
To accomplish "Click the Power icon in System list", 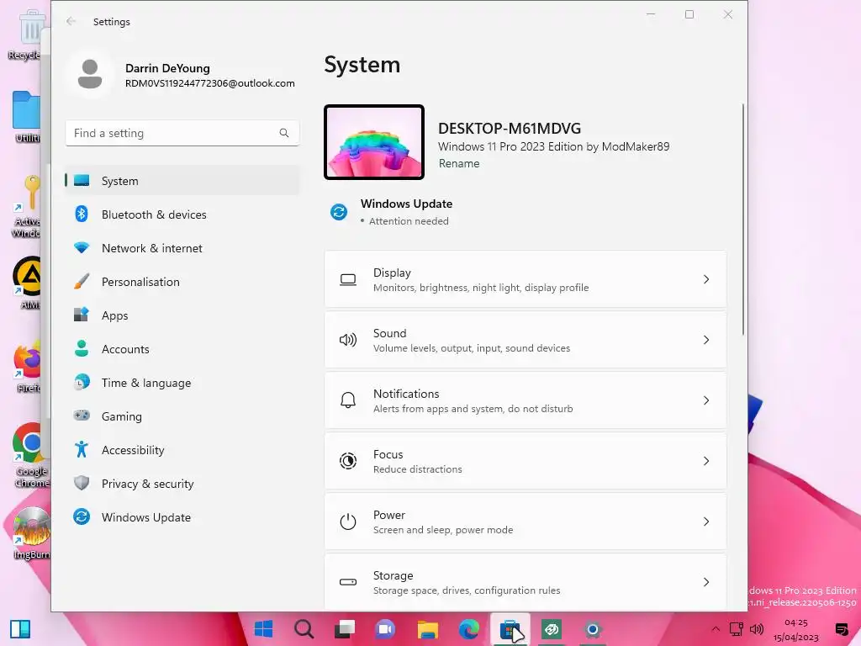I will pos(347,522).
